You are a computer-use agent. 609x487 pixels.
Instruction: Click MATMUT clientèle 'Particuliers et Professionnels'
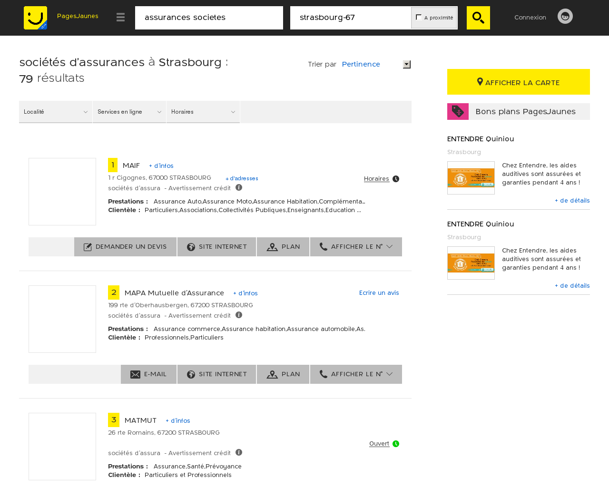(188, 475)
